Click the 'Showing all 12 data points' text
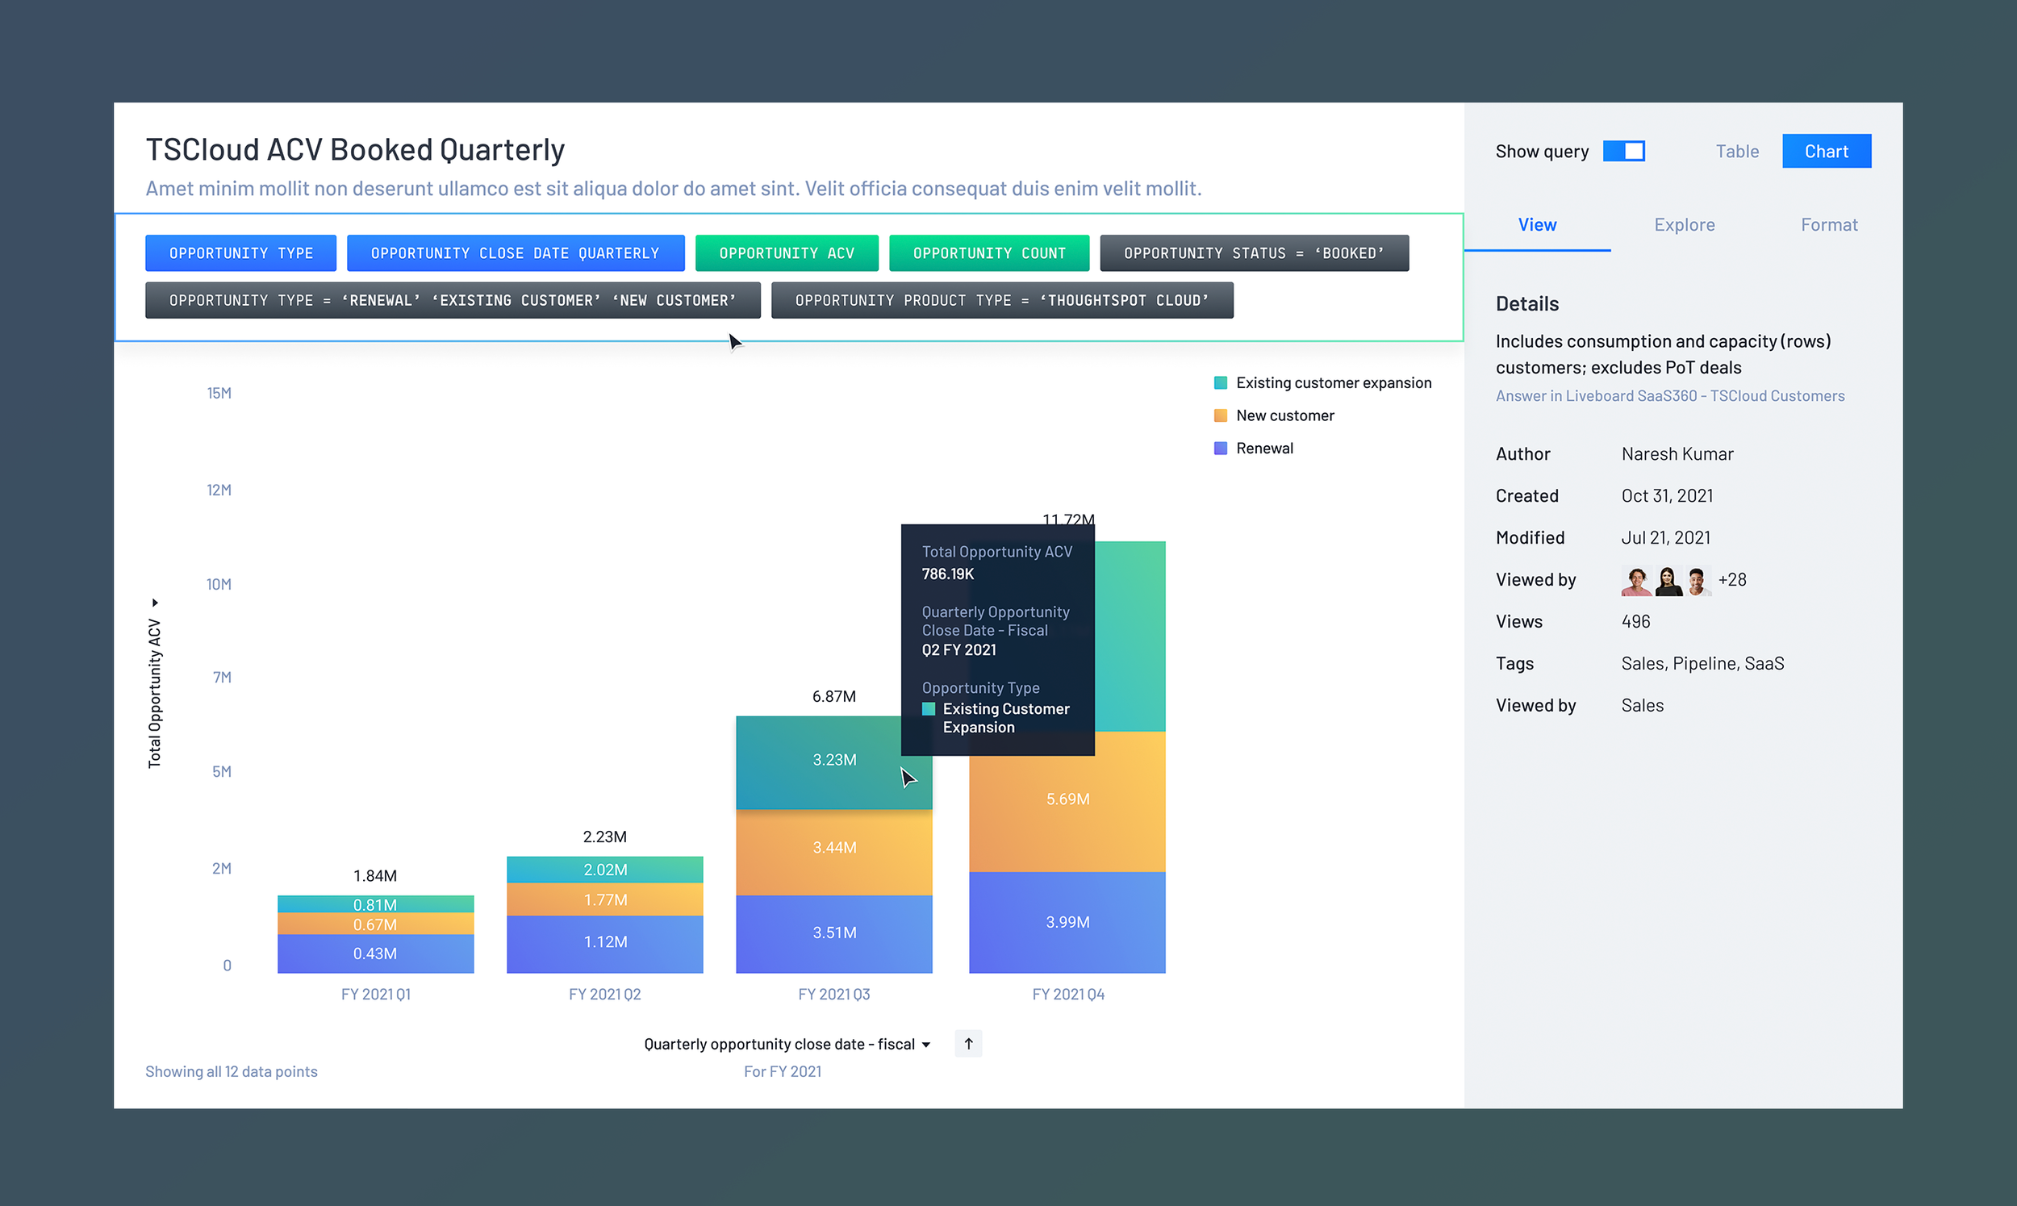2017x1206 pixels. tap(232, 1072)
